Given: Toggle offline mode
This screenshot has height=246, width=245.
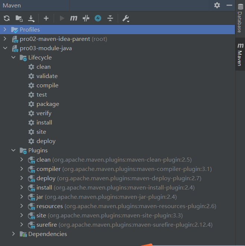Looking at the screenshot, I should [x=86, y=18].
